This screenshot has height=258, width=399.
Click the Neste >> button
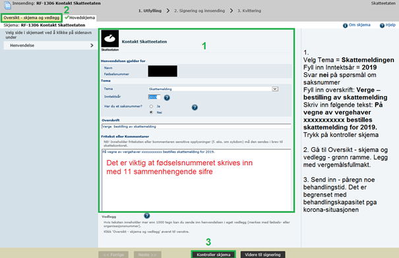[x=147, y=255]
